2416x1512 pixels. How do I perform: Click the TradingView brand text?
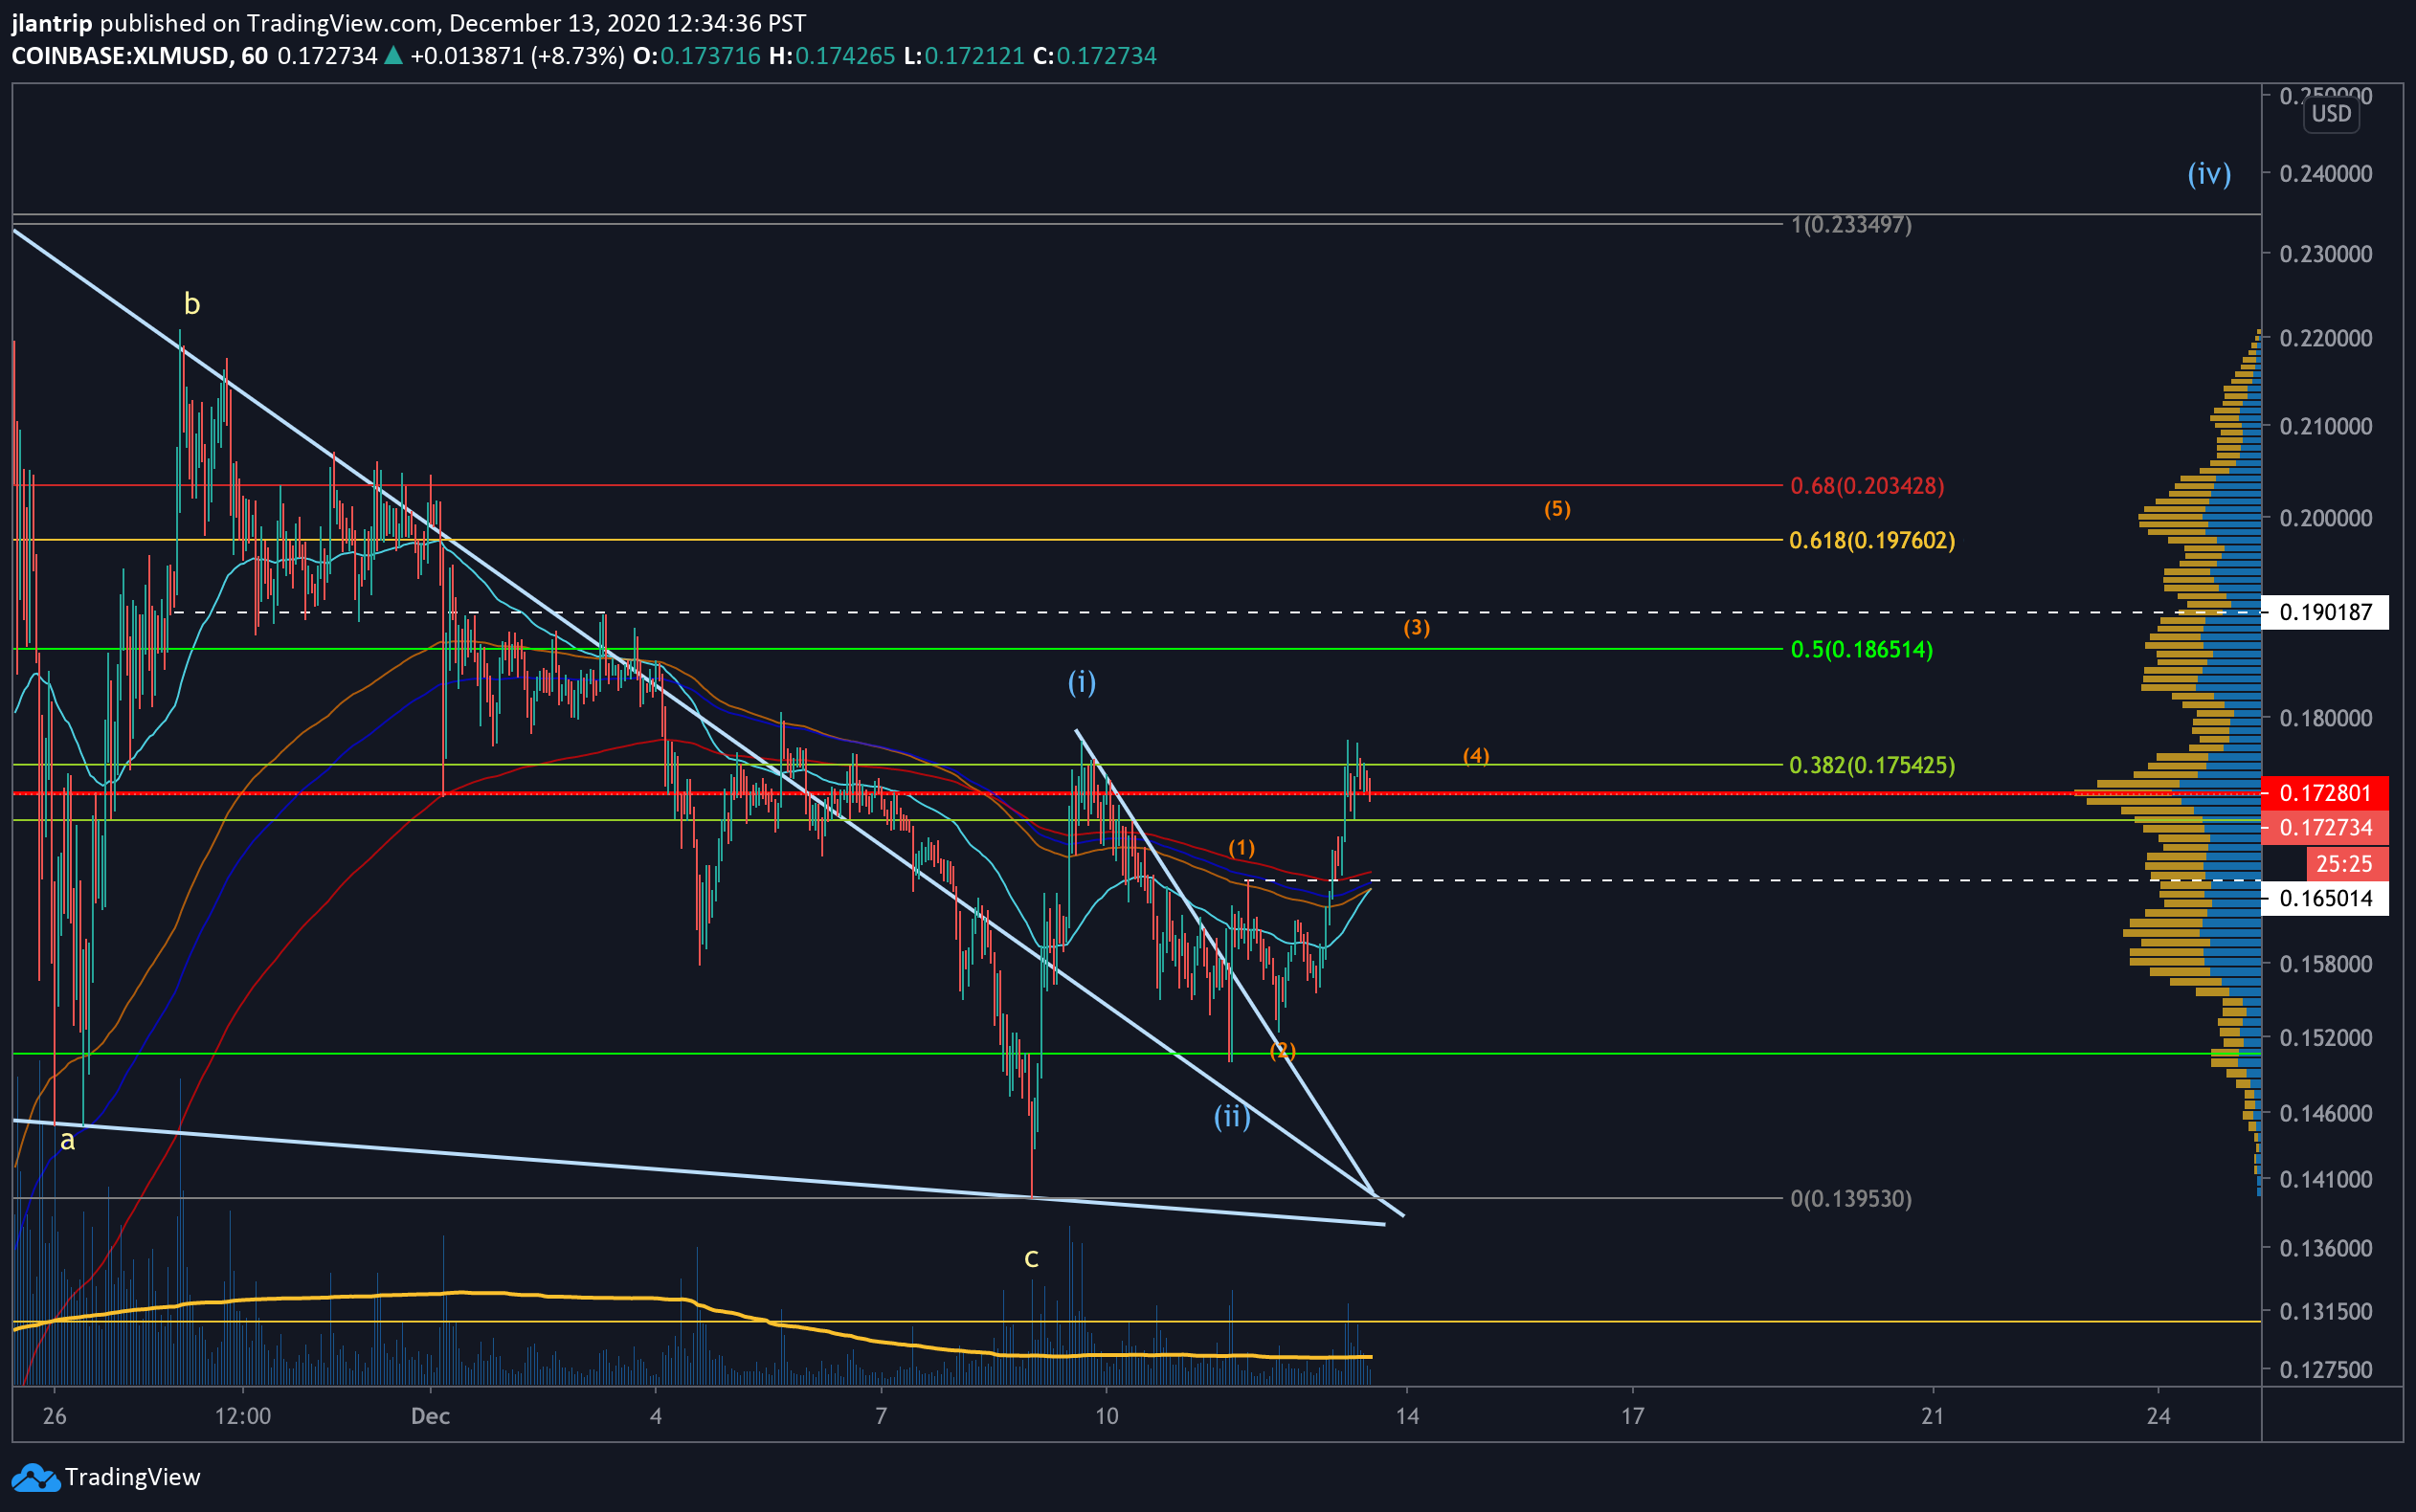click(x=132, y=1477)
